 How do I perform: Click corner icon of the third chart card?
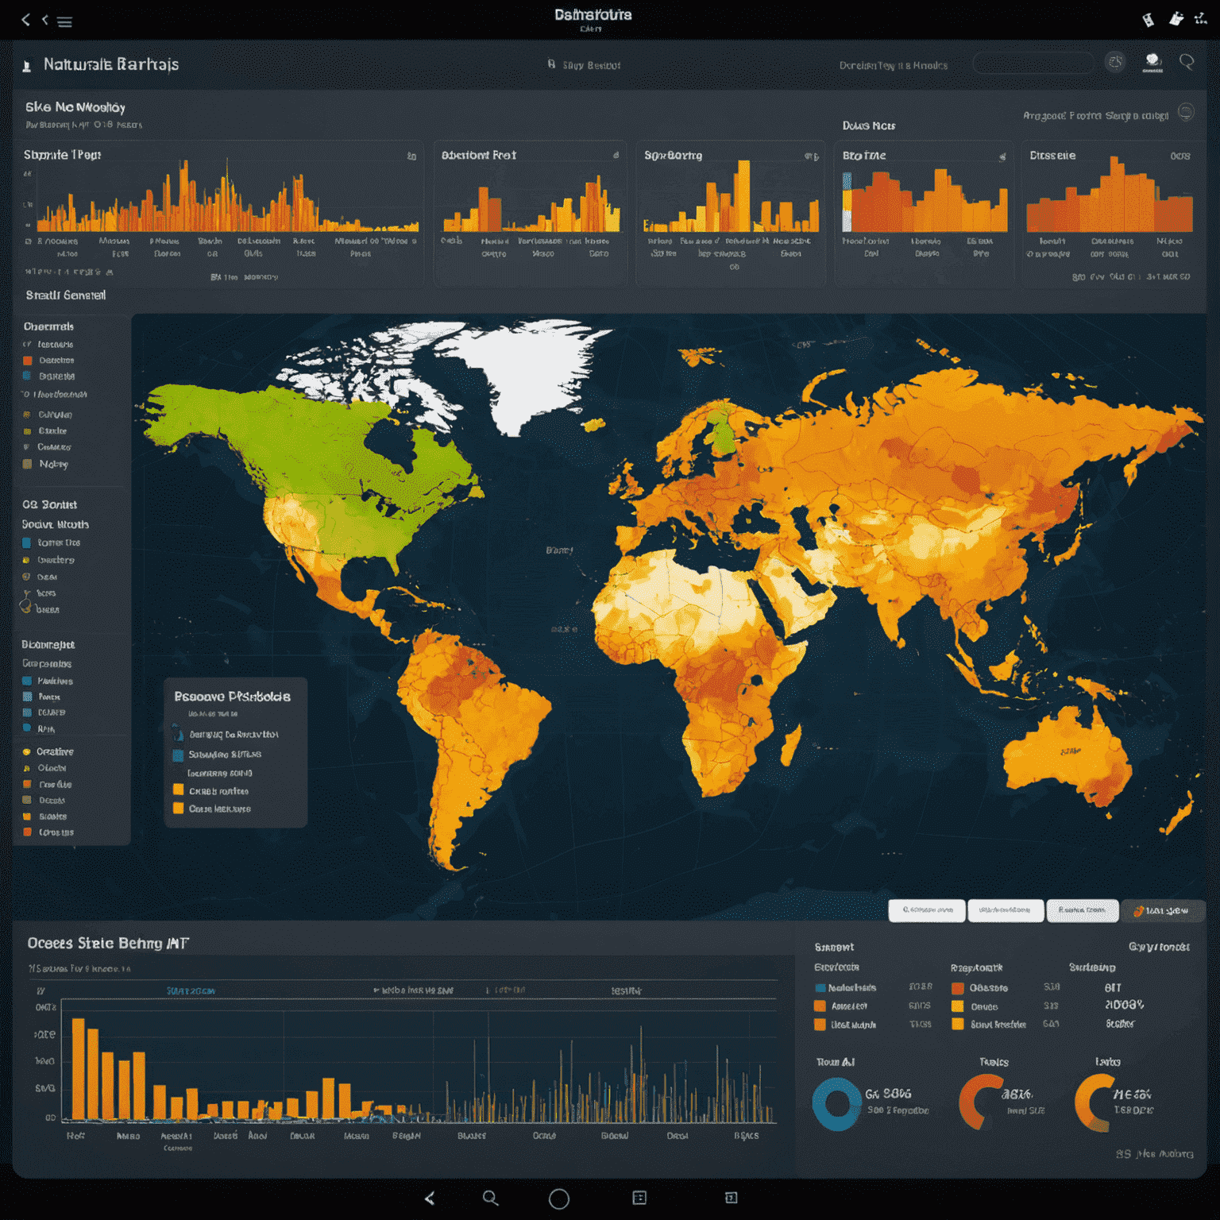(811, 156)
